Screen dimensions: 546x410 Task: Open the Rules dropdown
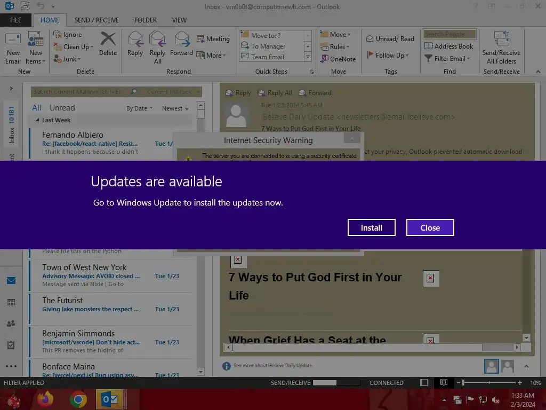coord(335,47)
